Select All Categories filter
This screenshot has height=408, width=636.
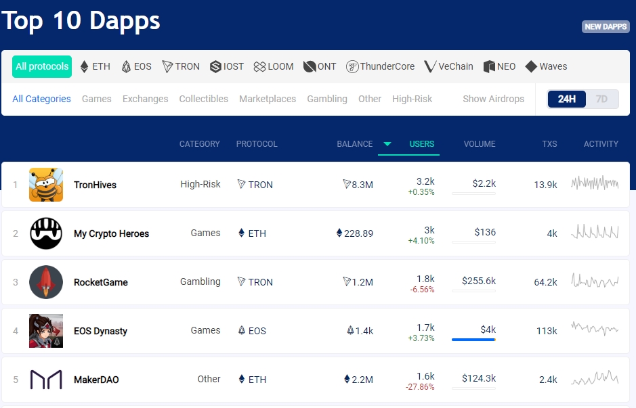click(x=41, y=99)
